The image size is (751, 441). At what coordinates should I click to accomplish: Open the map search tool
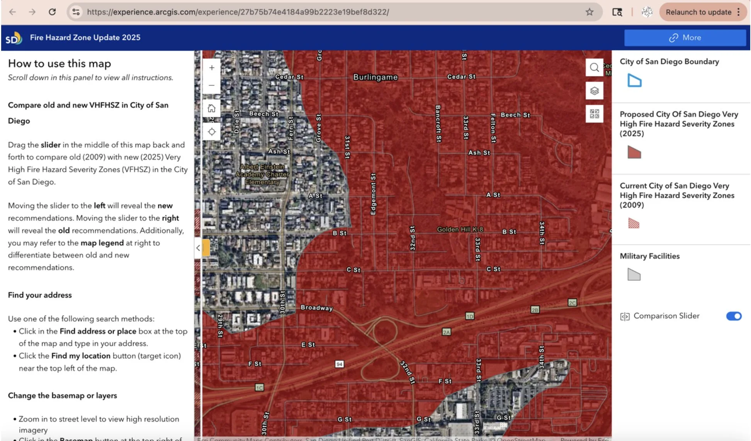(594, 68)
